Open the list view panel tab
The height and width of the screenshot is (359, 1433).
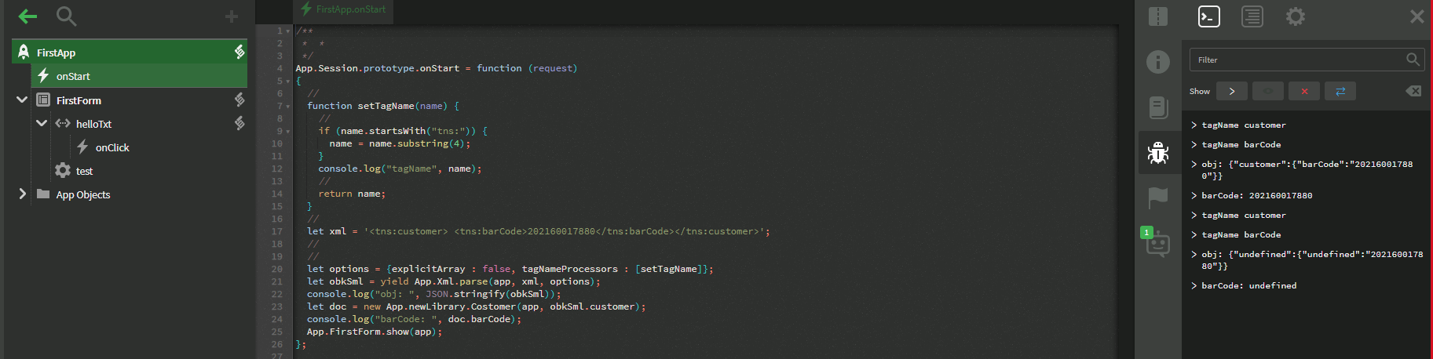click(1252, 16)
